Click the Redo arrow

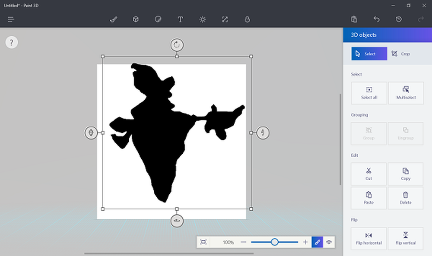[x=421, y=19]
